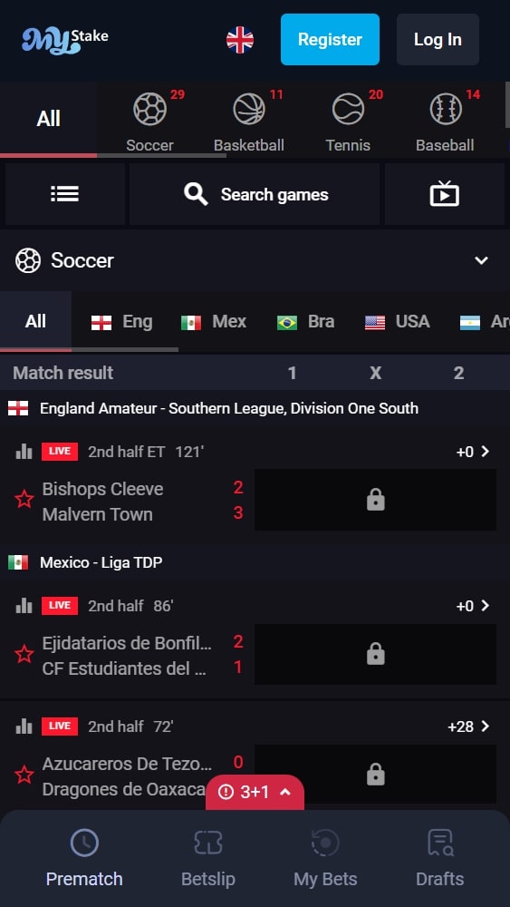
Task: Choose the Tennis sport icon
Action: click(348, 110)
